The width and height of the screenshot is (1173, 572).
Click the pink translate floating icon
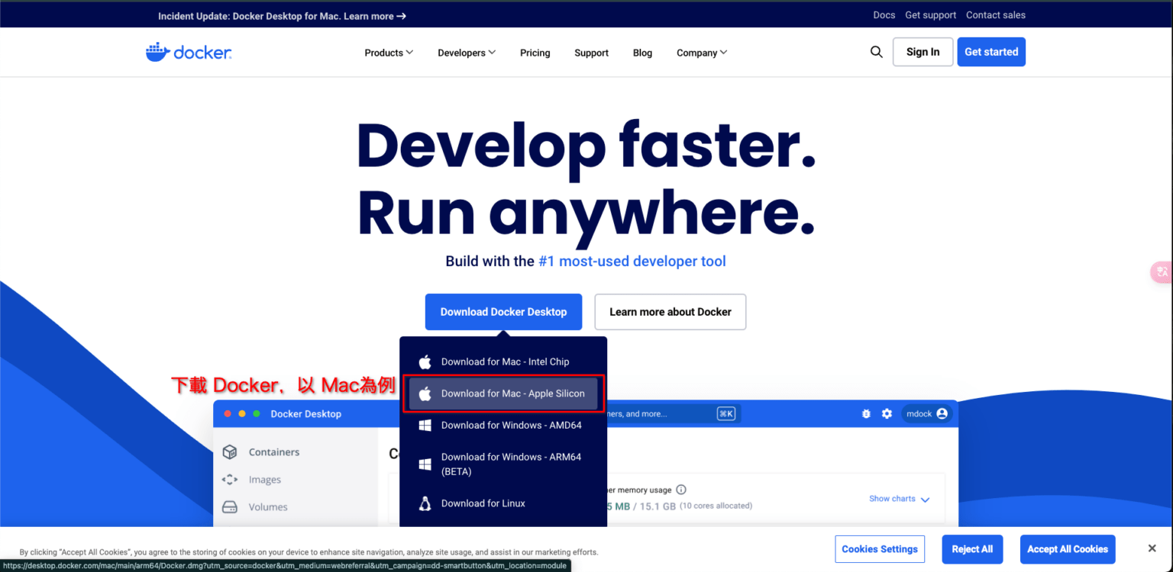click(1162, 272)
